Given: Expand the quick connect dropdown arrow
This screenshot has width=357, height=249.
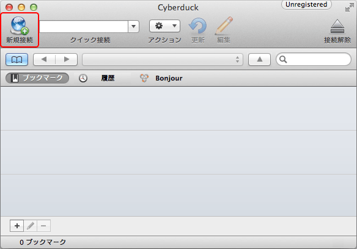Looking at the screenshot, I should click(x=134, y=27).
